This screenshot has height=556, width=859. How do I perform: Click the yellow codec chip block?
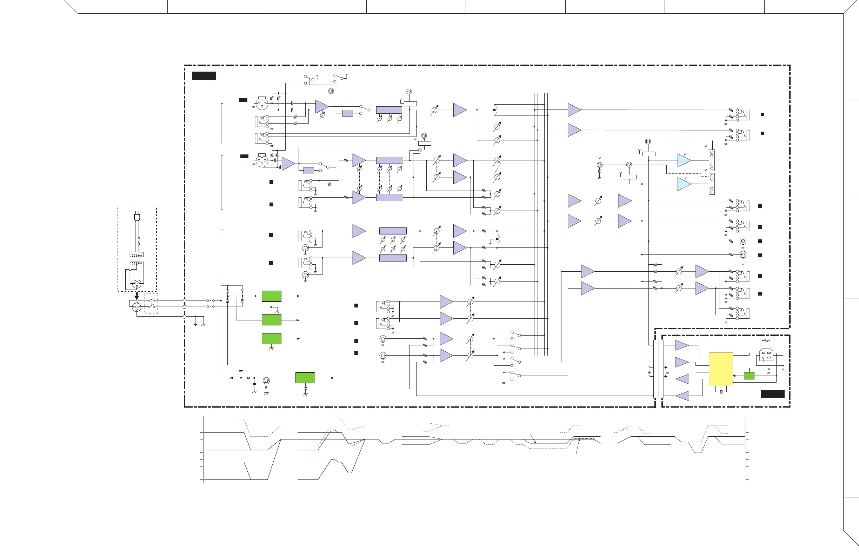point(720,369)
